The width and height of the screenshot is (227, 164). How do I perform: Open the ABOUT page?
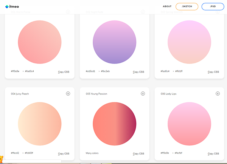pyautogui.click(x=167, y=6)
